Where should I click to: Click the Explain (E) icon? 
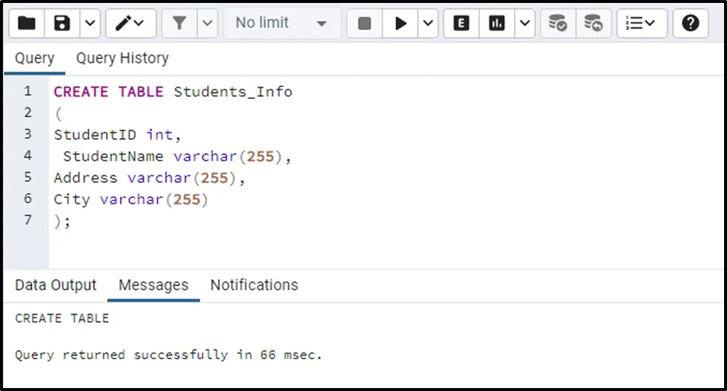(461, 24)
